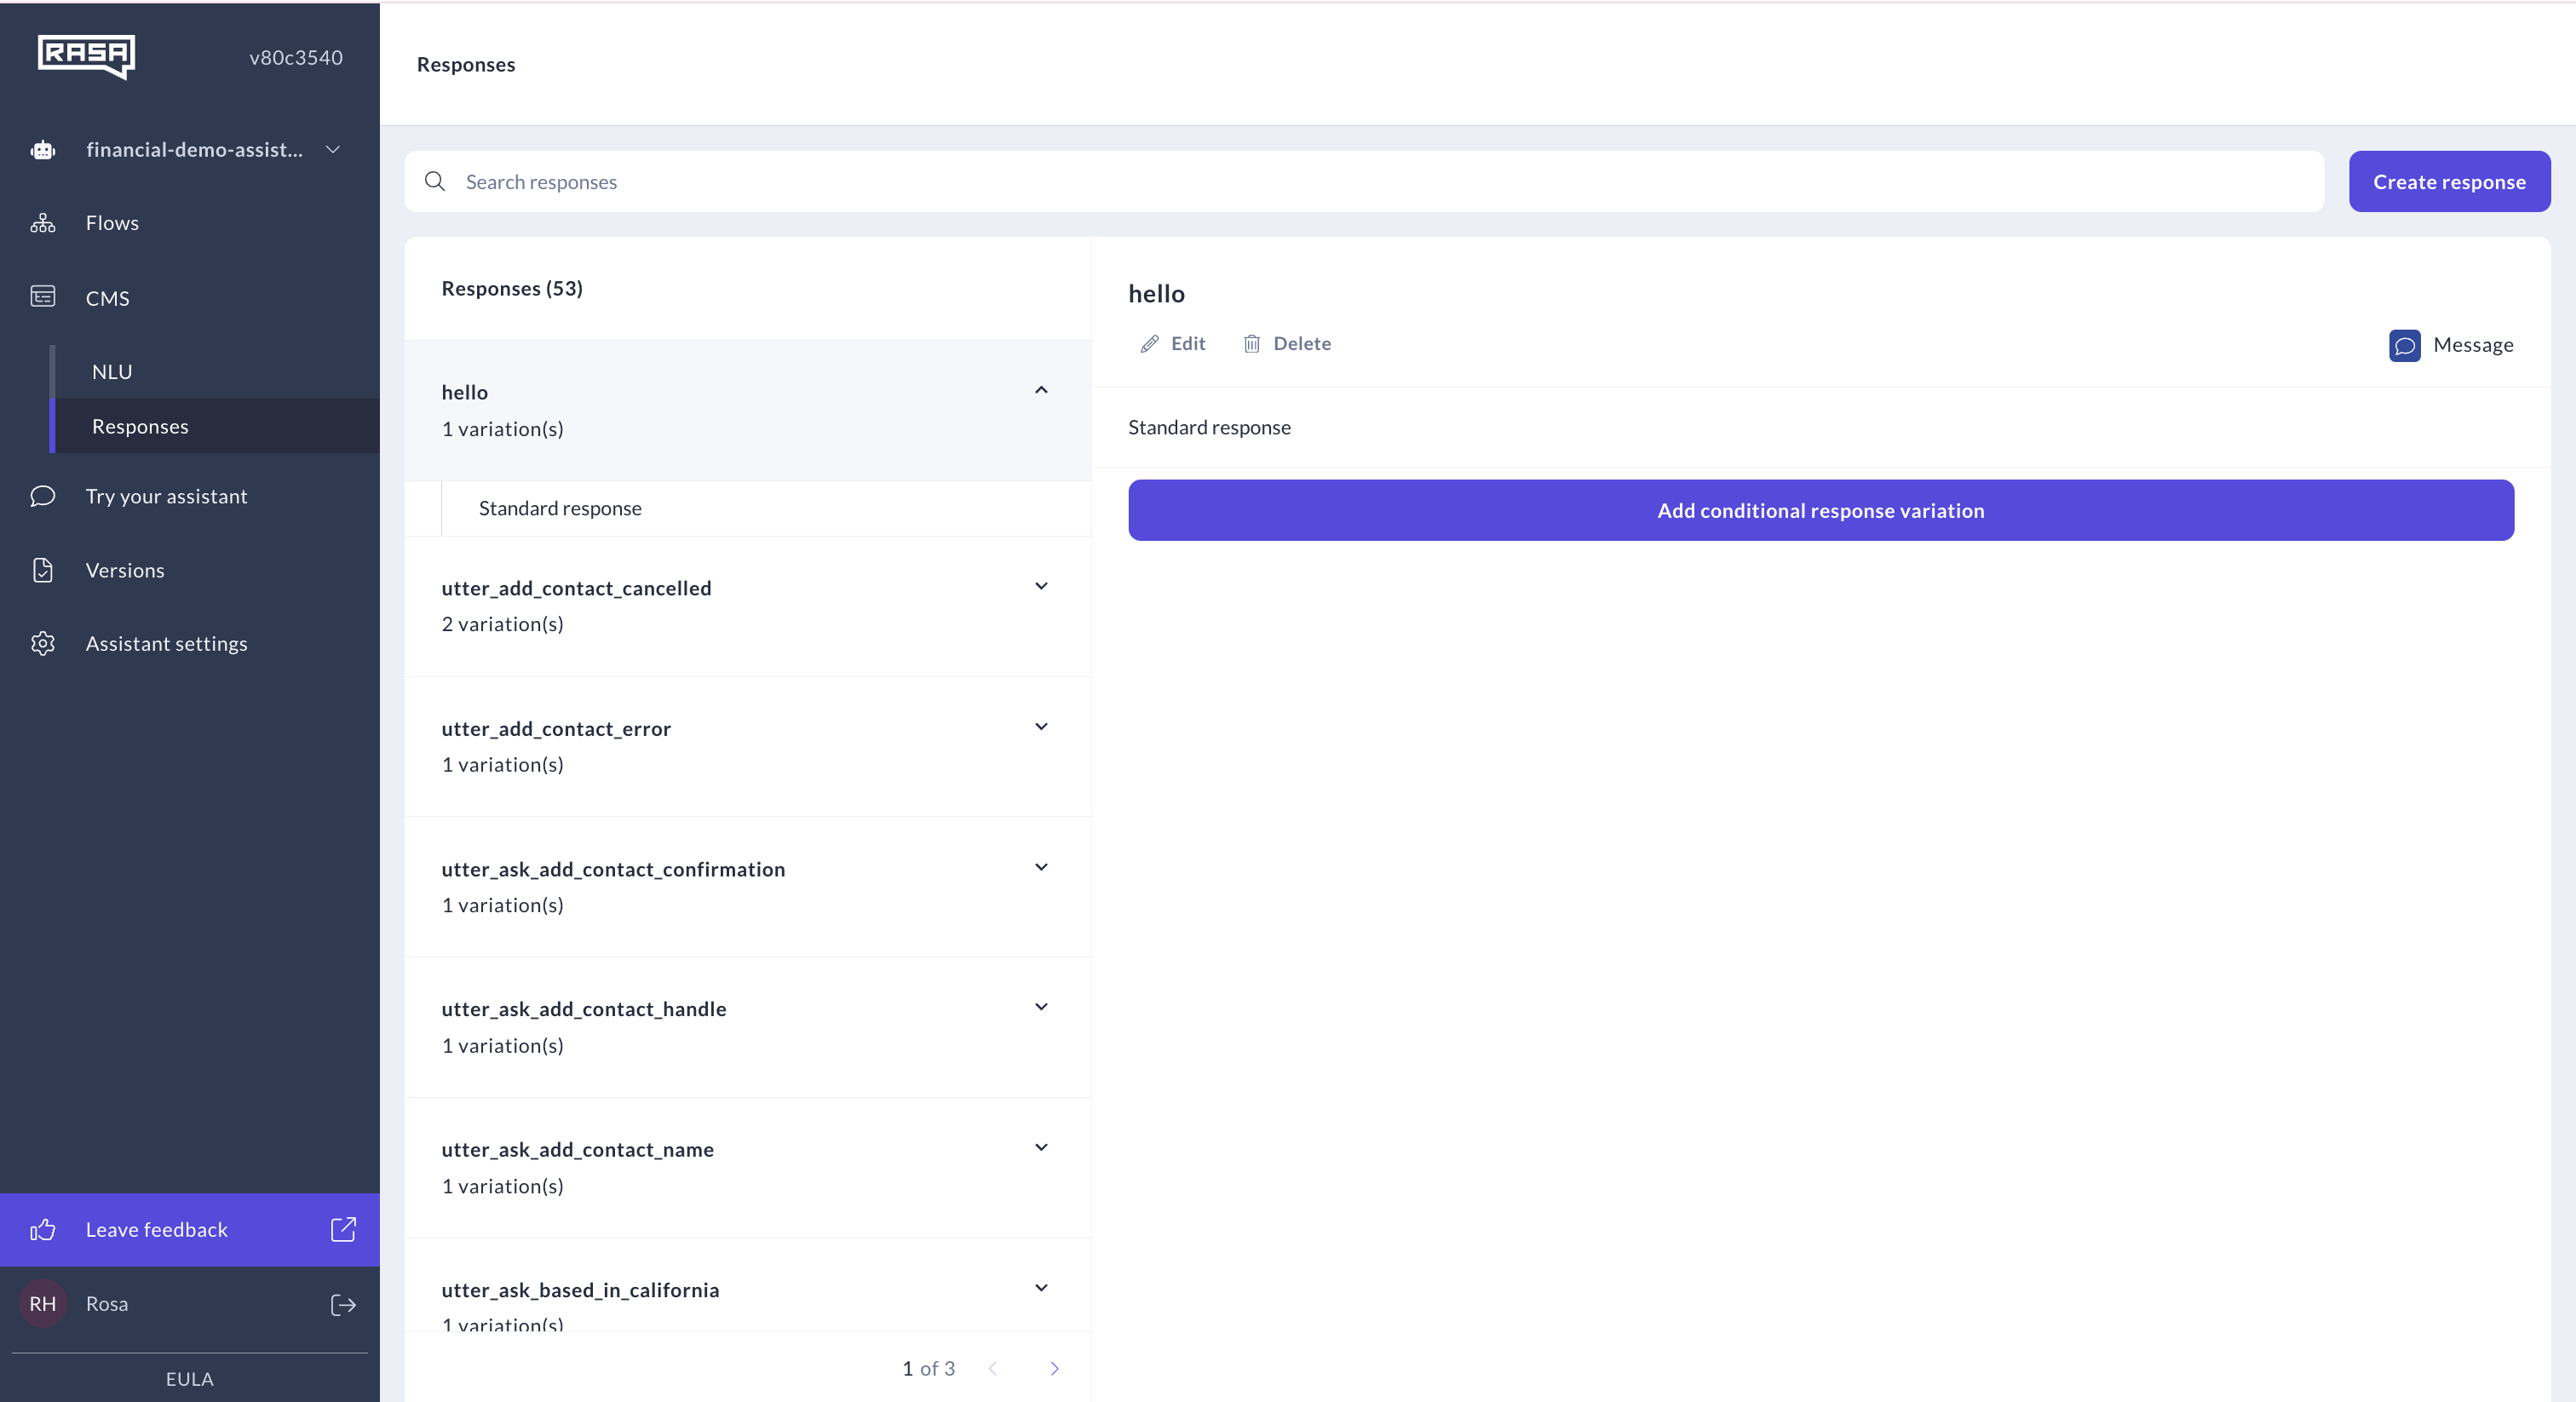Image resolution: width=2576 pixels, height=1402 pixels.
Task: Open the assistant selector chevron
Action: [333, 150]
